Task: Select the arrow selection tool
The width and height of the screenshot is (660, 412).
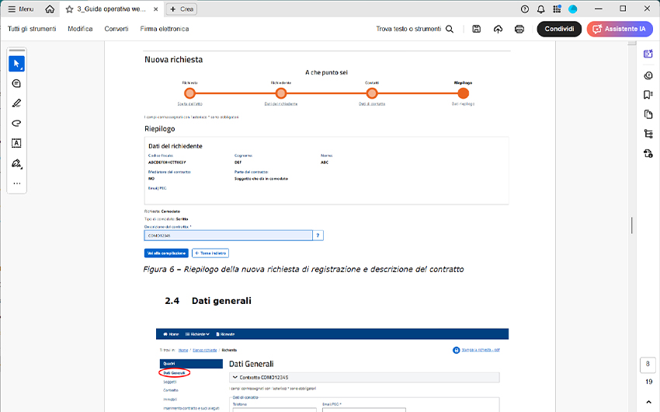Action: pyautogui.click(x=16, y=63)
